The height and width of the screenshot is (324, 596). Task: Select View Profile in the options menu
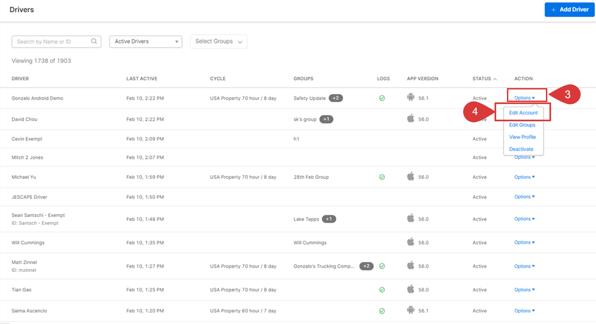(x=522, y=137)
